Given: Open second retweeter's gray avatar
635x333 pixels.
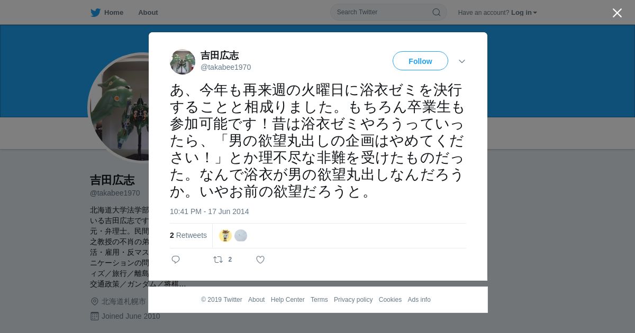Looking at the screenshot, I should [x=241, y=236].
